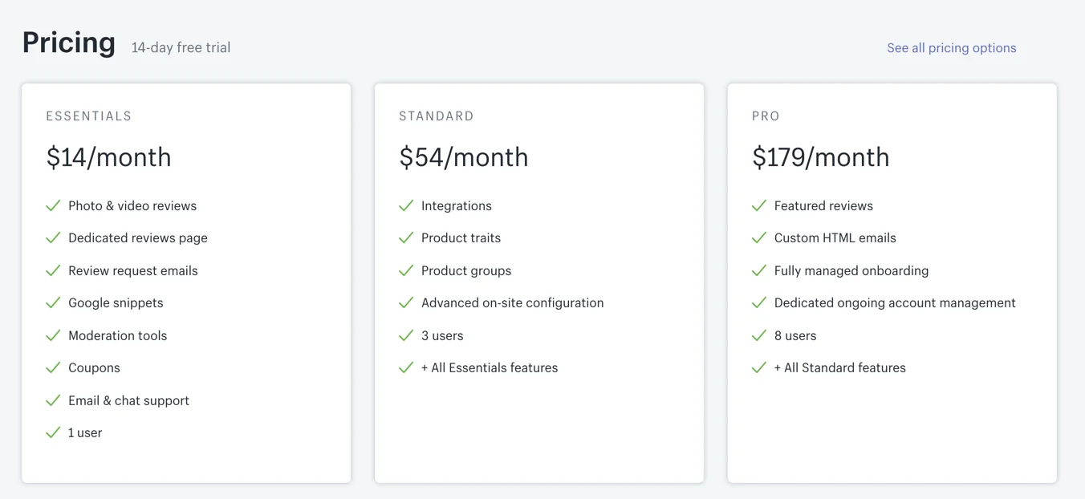Image resolution: width=1085 pixels, height=499 pixels.
Task: Click the check icon beside Product groups
Action: [x=406, y=271]
